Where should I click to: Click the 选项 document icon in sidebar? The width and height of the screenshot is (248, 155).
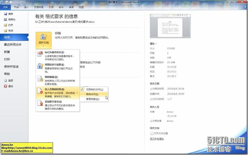(x=6, y=80)
